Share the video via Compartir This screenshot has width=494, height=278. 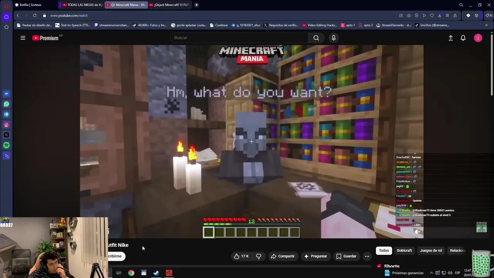tap(283, 256)
